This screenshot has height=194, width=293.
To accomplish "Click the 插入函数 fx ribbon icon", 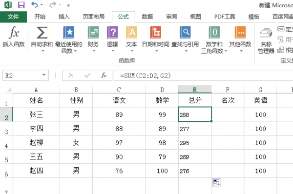I will tap(14, 33).
